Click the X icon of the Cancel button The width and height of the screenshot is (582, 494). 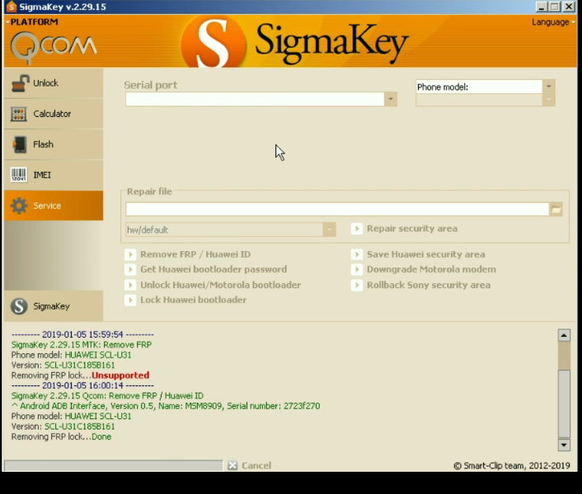[232, 465]
